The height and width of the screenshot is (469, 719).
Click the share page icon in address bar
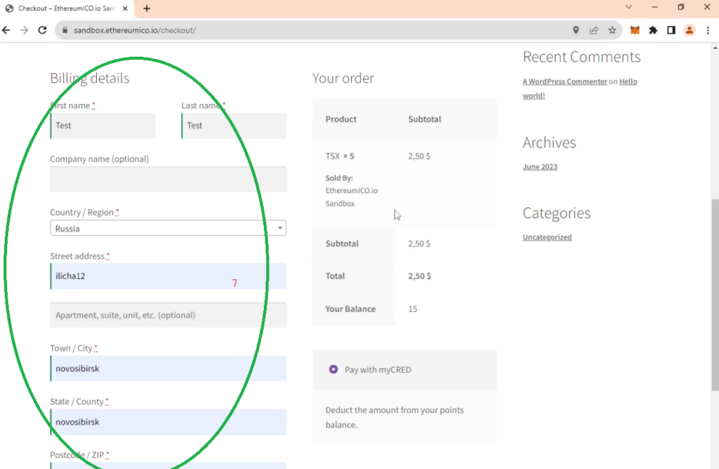coord(594,30)
